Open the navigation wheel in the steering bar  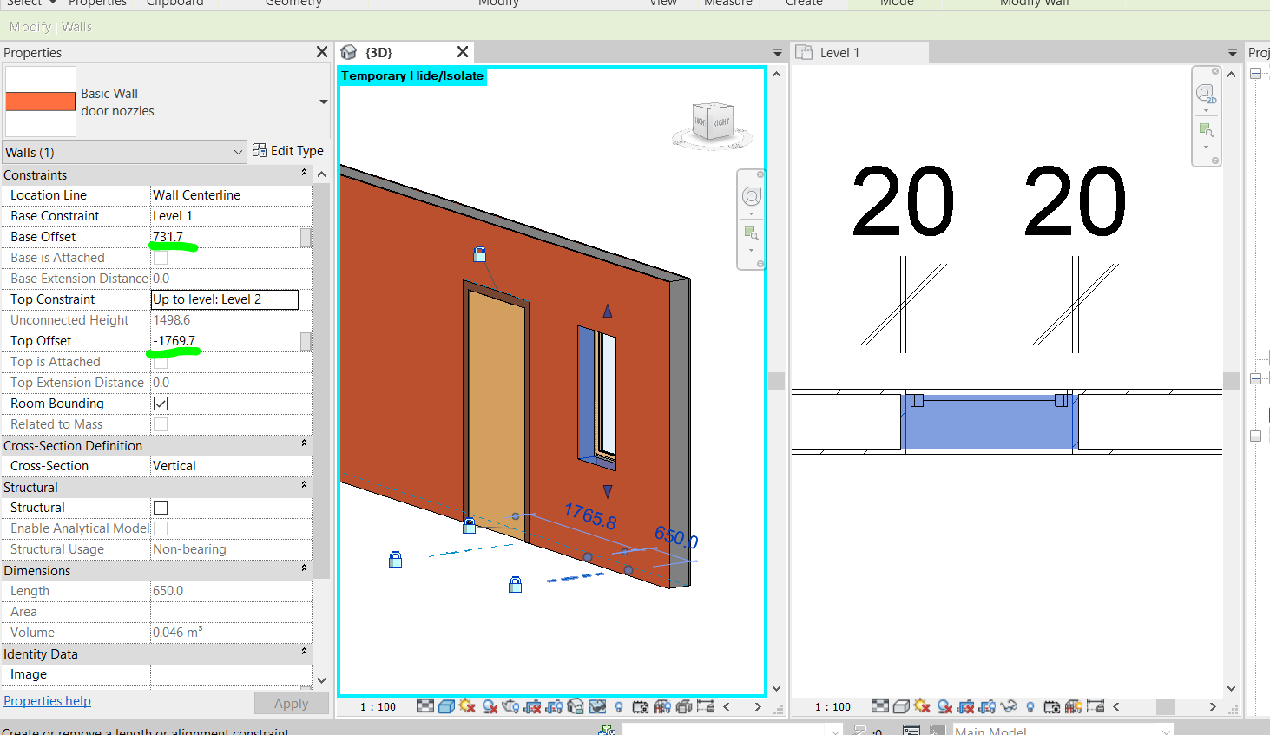pos(750,196)
